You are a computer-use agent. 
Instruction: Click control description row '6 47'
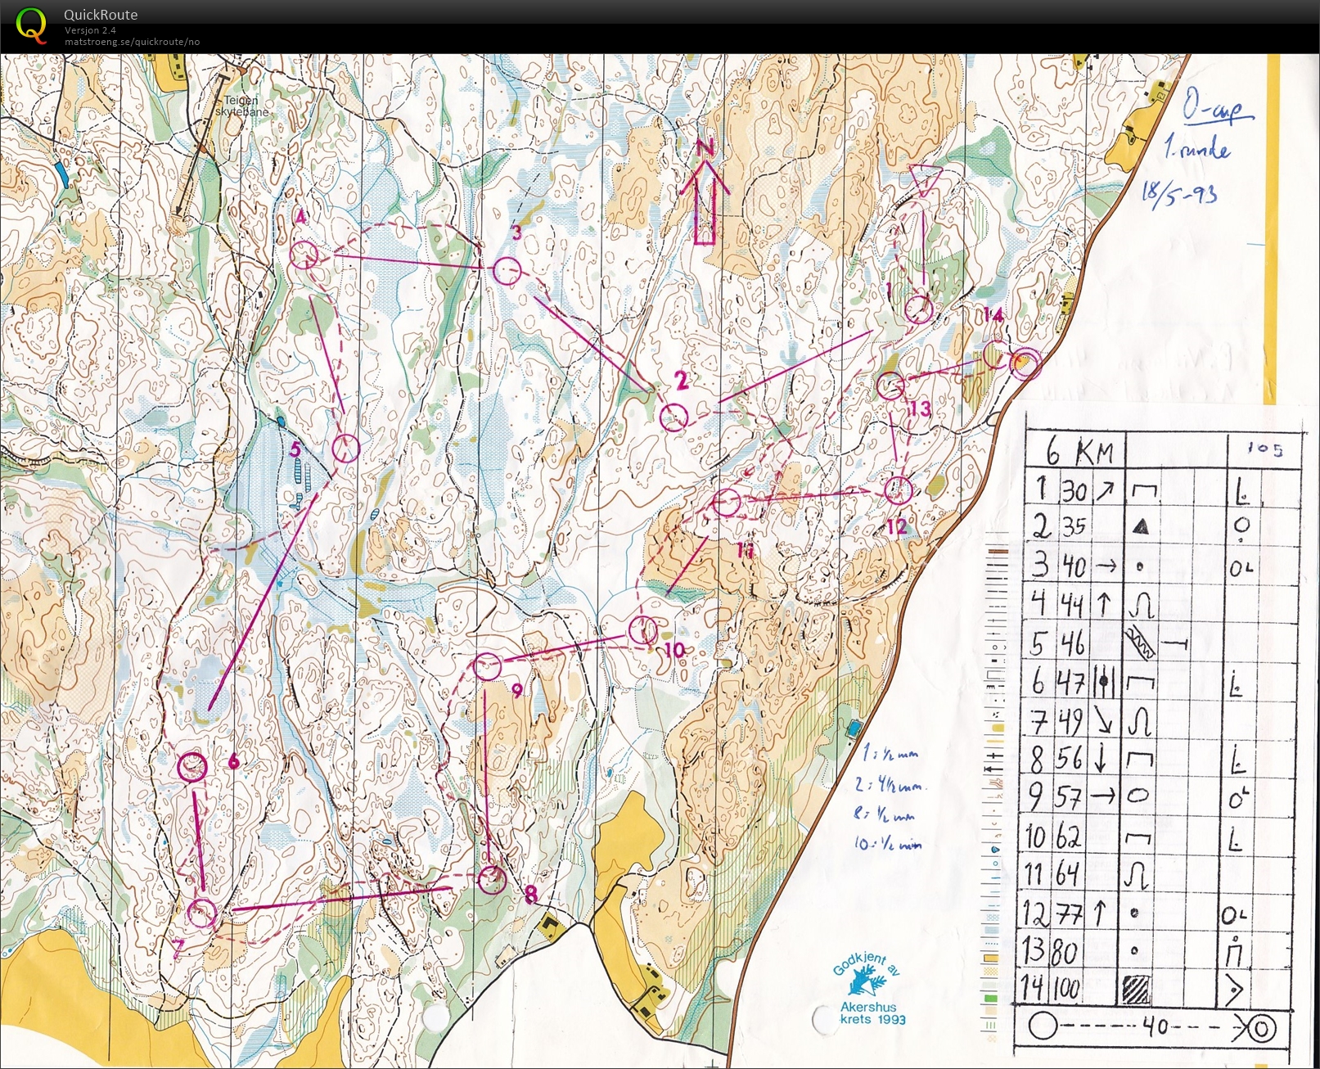[x=1160, y=681]
